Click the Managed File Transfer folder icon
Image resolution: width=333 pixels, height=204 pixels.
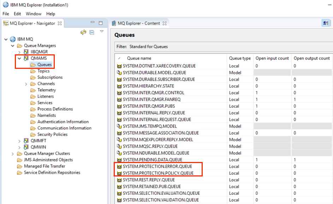click(x=19, y=166)
